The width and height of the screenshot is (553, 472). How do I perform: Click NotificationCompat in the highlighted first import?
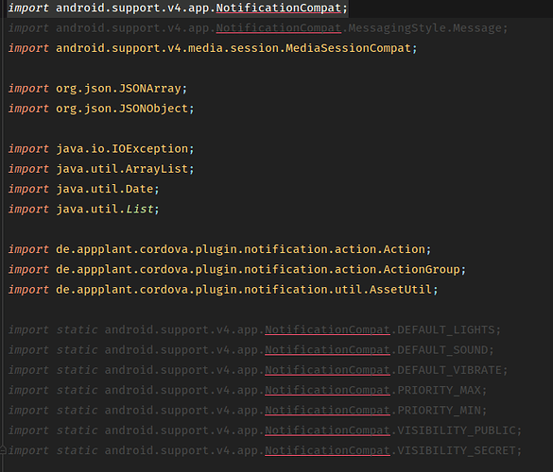279,8
